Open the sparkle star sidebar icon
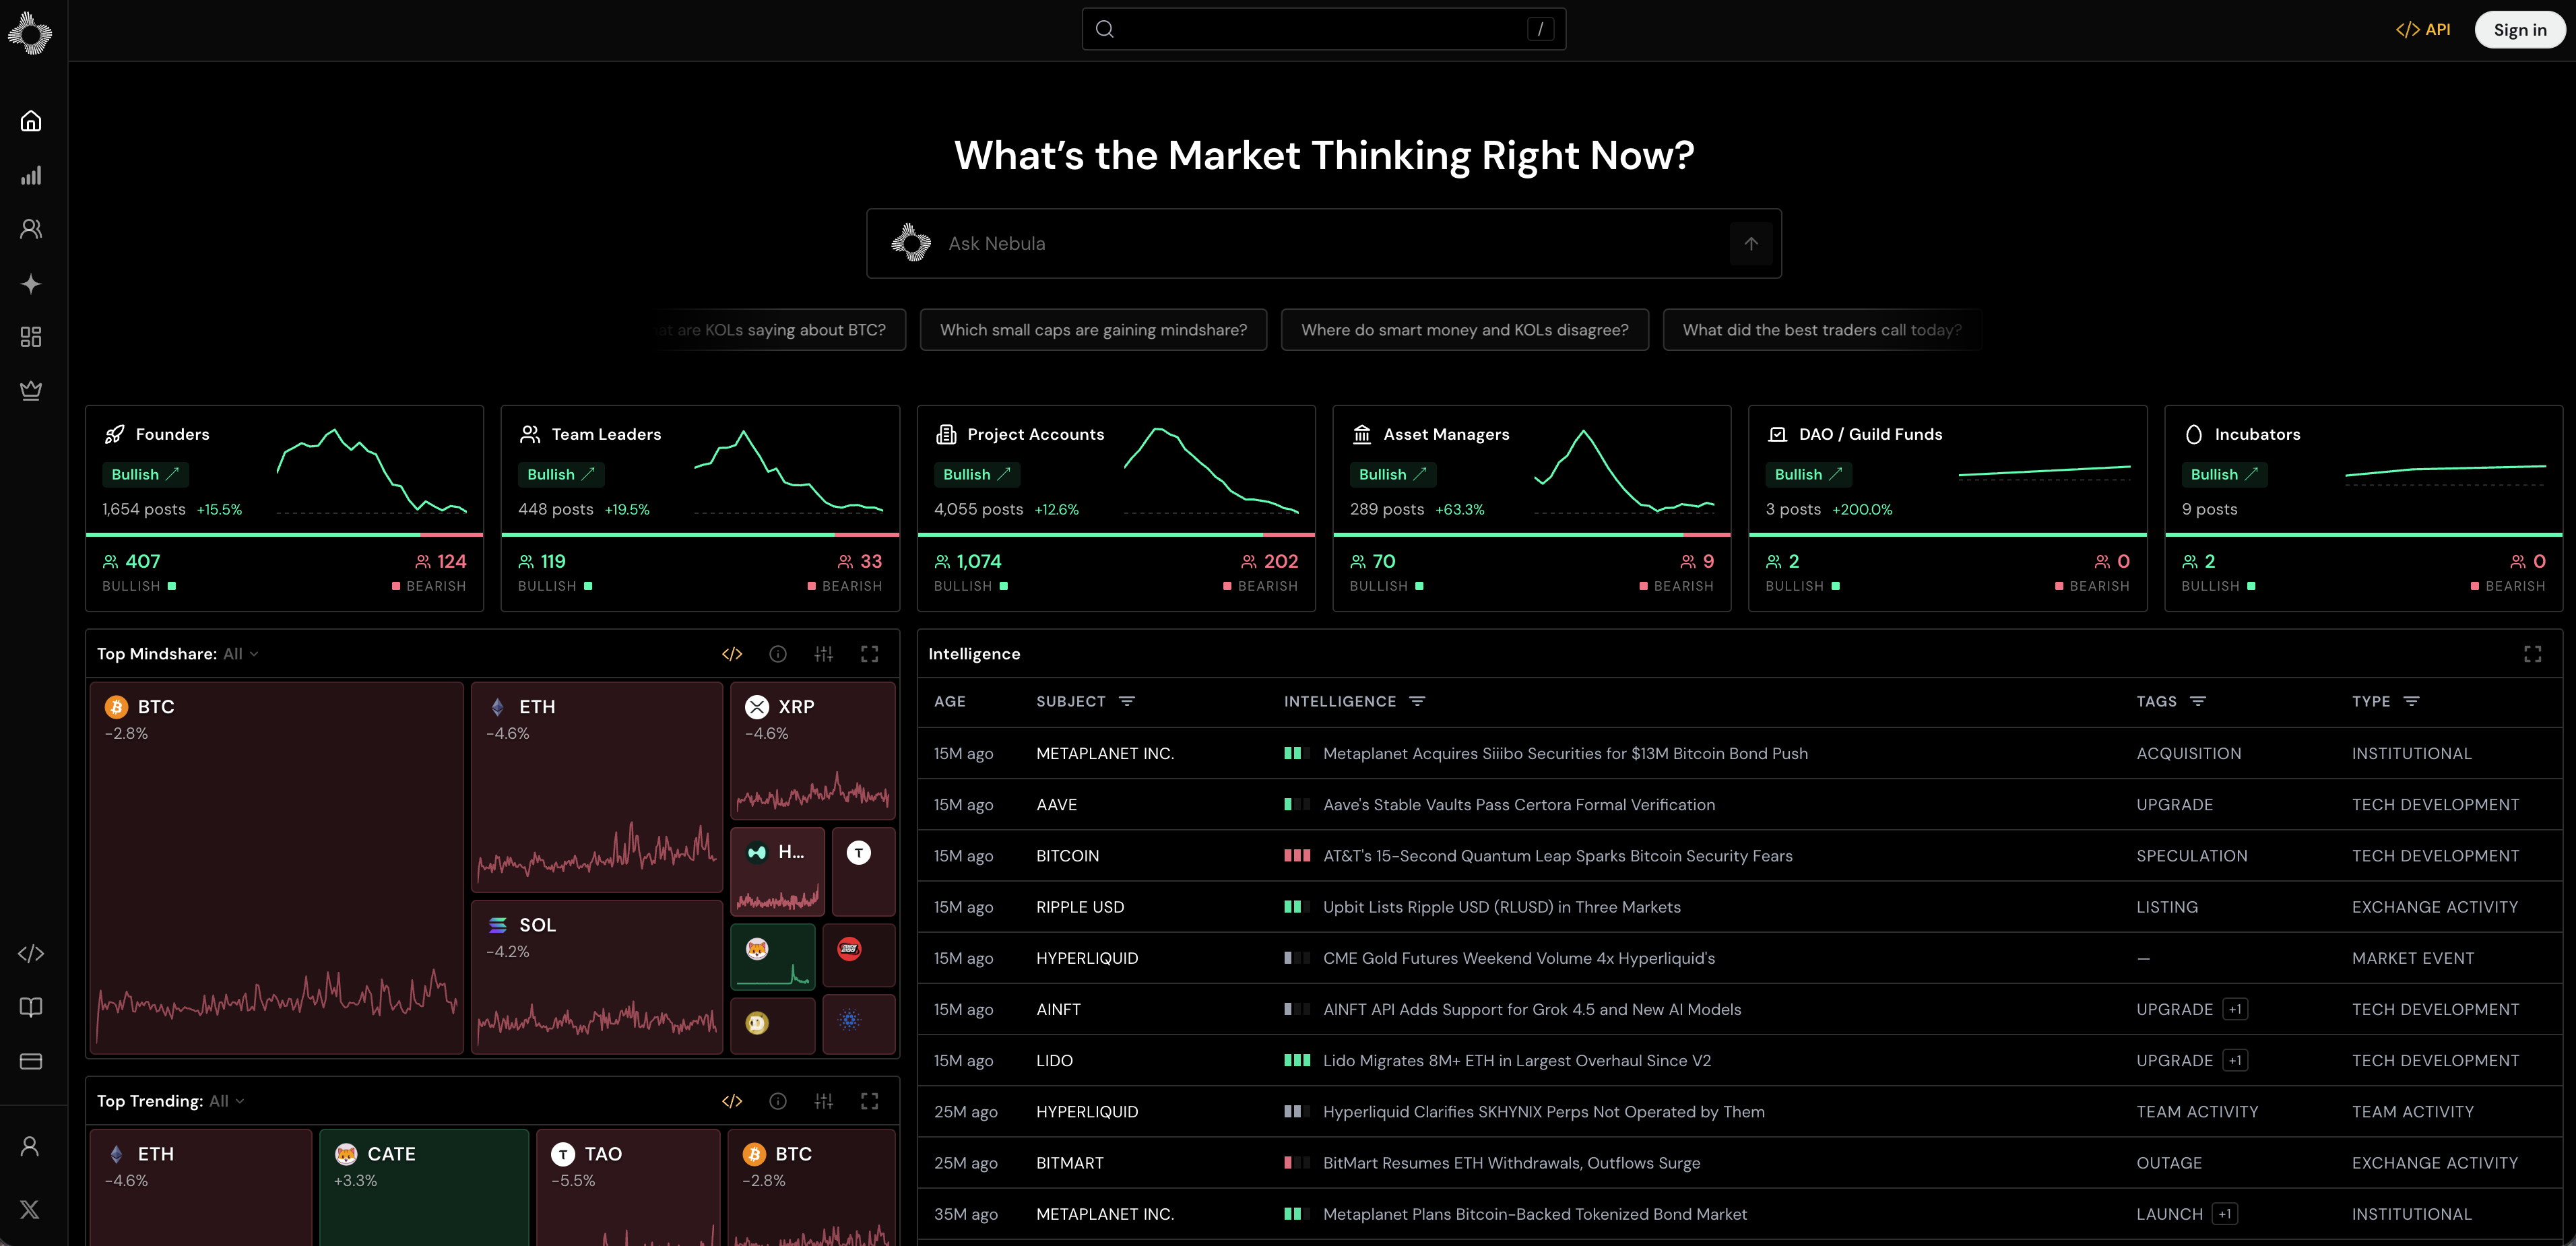The height and width of the screenshot is (1246, 2576). [x=31, y=283]
